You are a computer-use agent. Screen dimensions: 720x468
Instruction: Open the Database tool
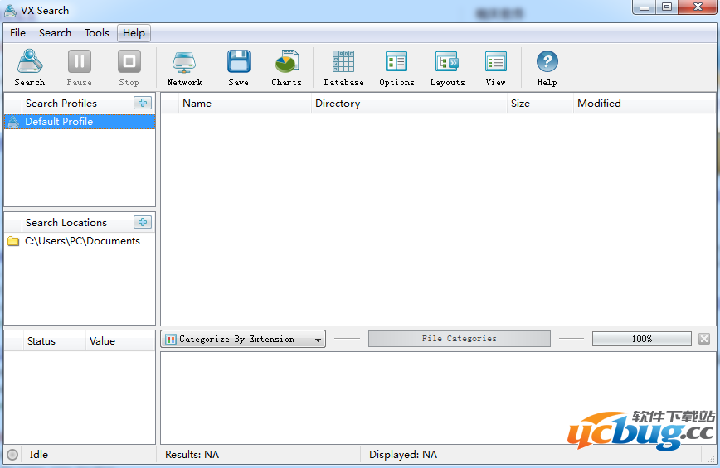pyautogui.click(x=343, y=68)
